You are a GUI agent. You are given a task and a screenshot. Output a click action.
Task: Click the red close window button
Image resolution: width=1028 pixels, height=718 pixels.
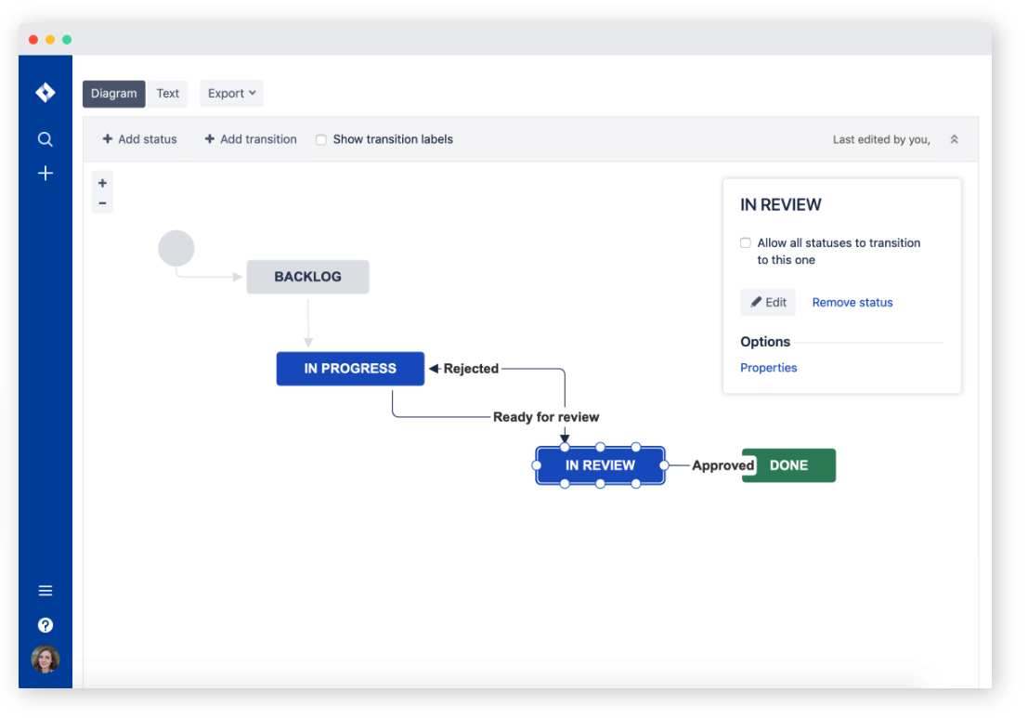point(33,39)
